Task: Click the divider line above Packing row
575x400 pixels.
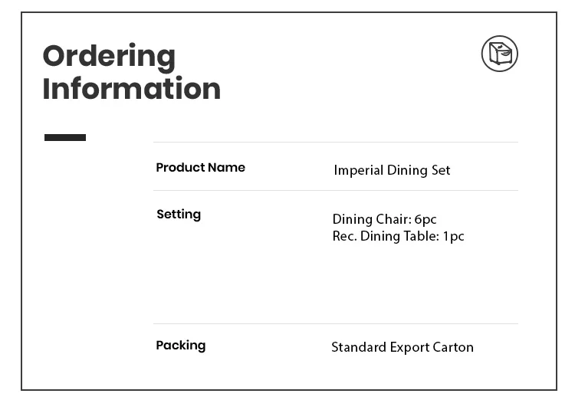Action: (x=335, y=323)
